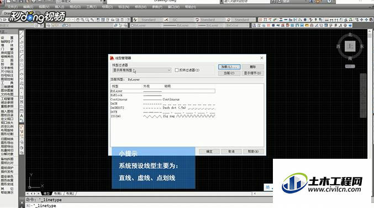Screen dimensions: 374x208
Task: Click the 显示细节(D) button
Action: tap(253, 73)
